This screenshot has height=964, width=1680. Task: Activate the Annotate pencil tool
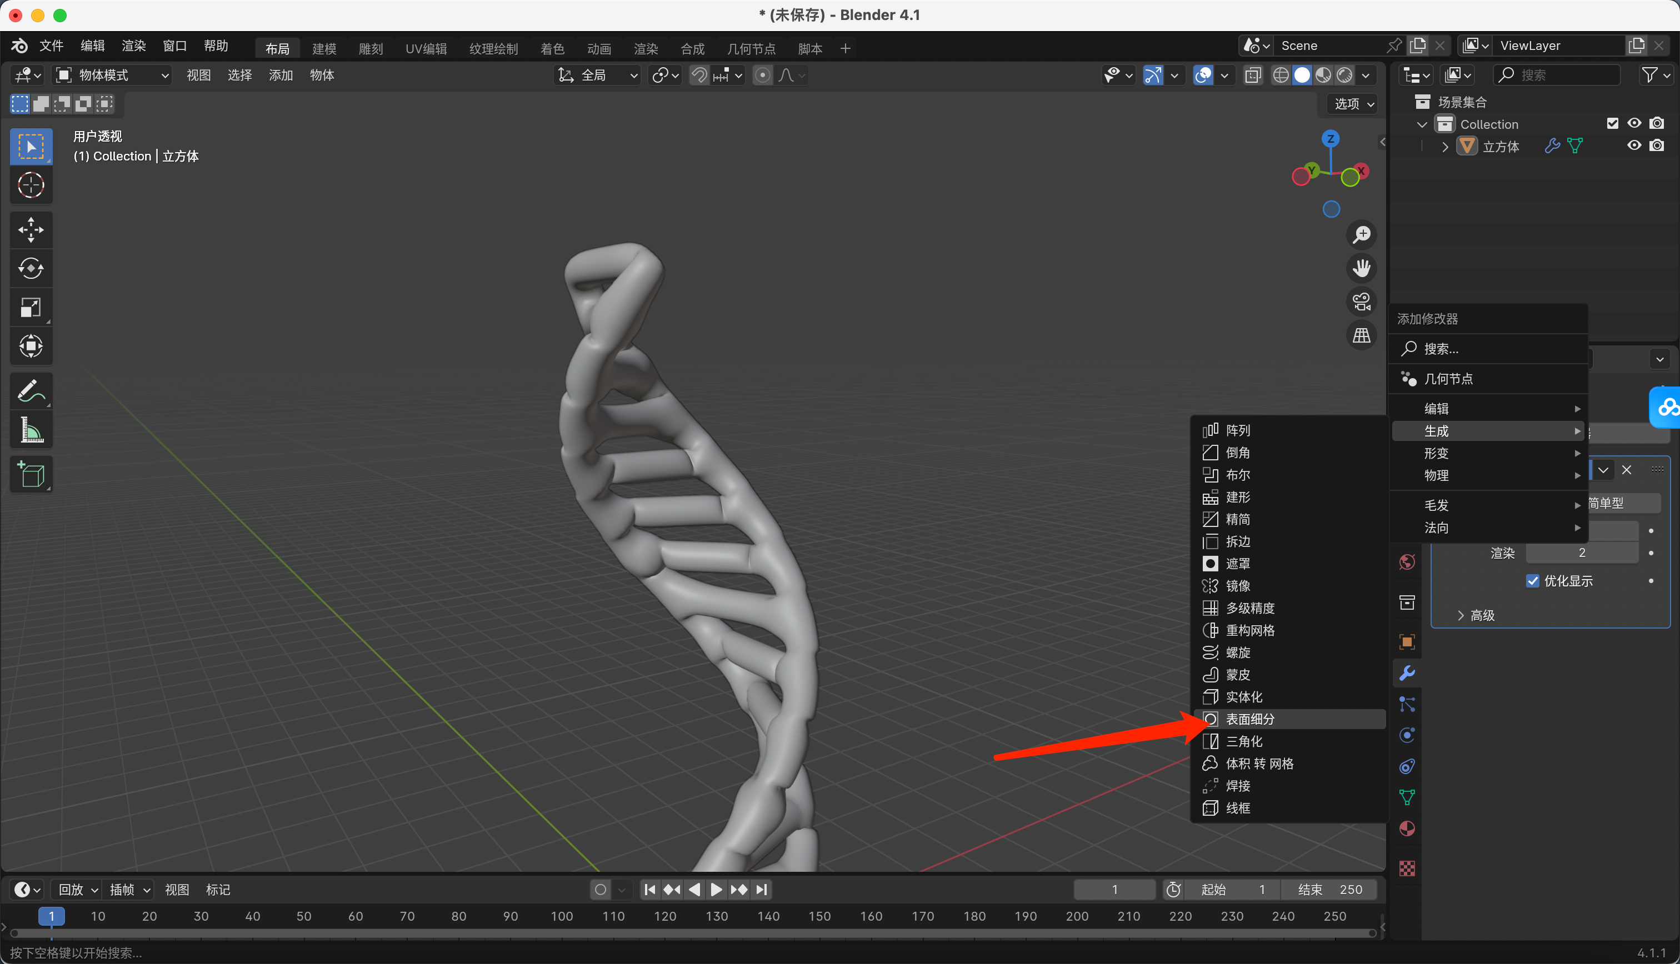(31, 391)
